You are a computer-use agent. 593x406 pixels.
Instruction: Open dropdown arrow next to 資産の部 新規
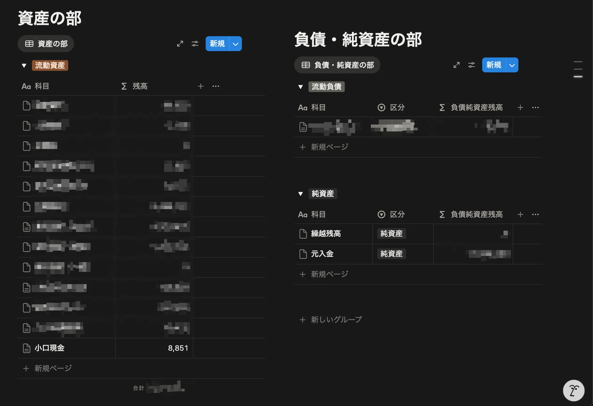click(x=235, y=44)
